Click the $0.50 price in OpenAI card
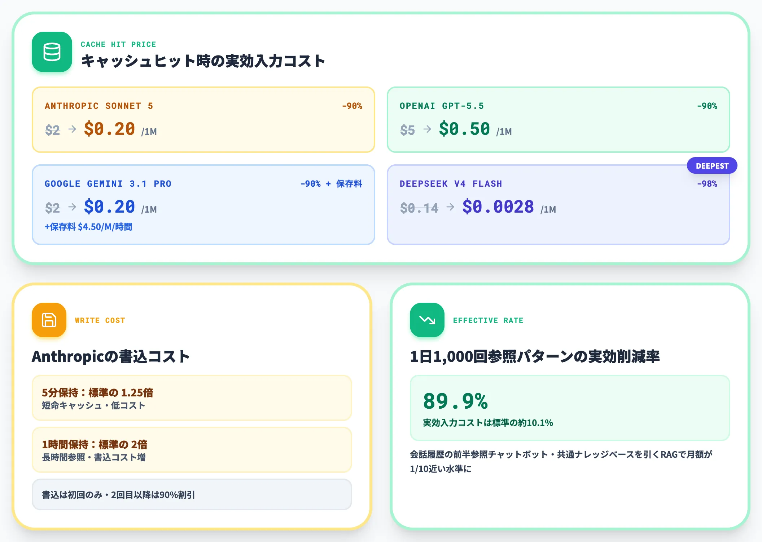 tap(464, 129)
